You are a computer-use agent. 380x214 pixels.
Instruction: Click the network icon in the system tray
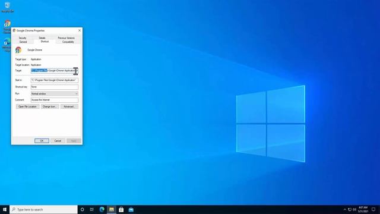click(350, 209)
